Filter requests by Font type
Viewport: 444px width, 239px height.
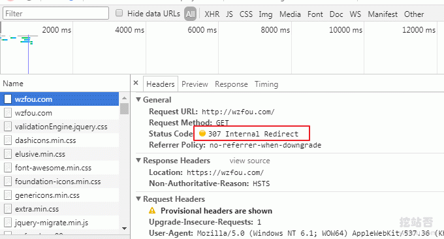(x=315, y=14)
